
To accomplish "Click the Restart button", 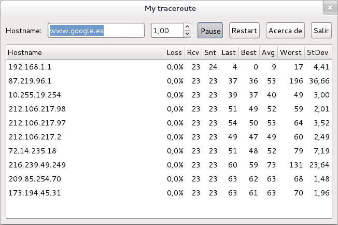I will 244,31.
